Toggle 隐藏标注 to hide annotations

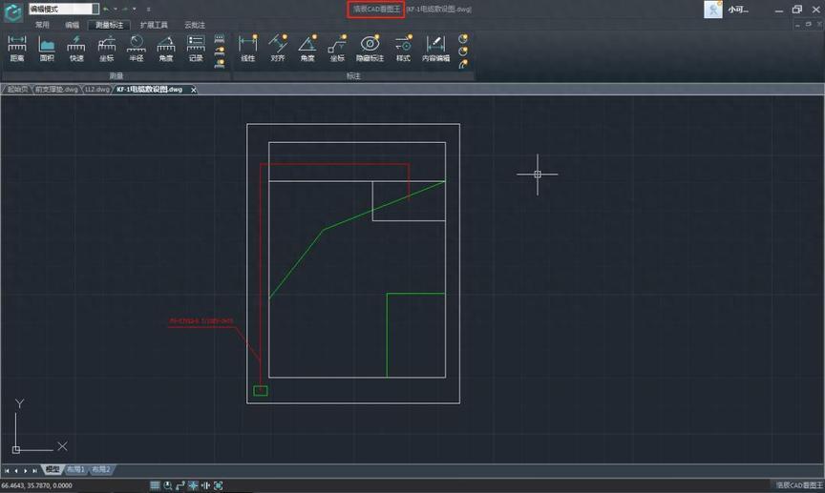point(370,48)
